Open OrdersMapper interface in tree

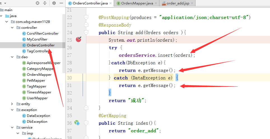click(x=39, y=75)
